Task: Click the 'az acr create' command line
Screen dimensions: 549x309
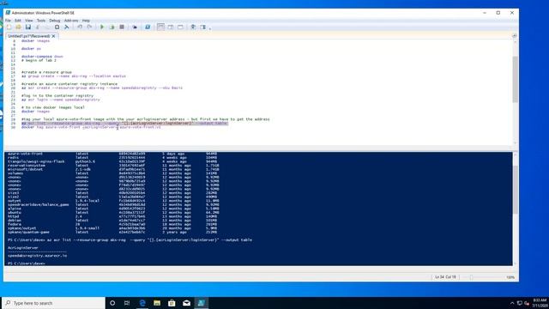Action: (x=102, y=88)
